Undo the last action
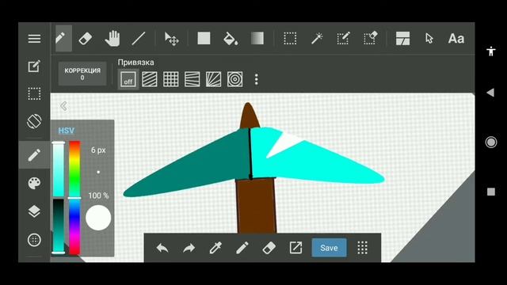This screenshot has width=507, height=285. pyautogui.click(x=162, y=248)
